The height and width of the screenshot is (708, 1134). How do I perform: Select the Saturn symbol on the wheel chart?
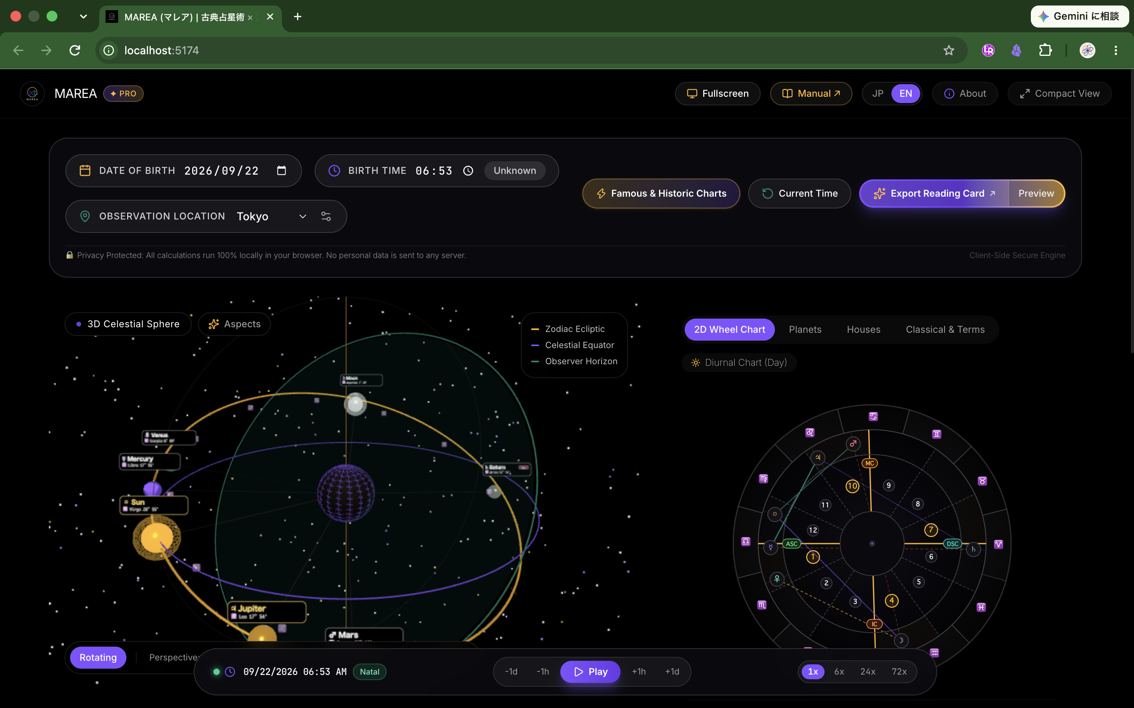973,549
